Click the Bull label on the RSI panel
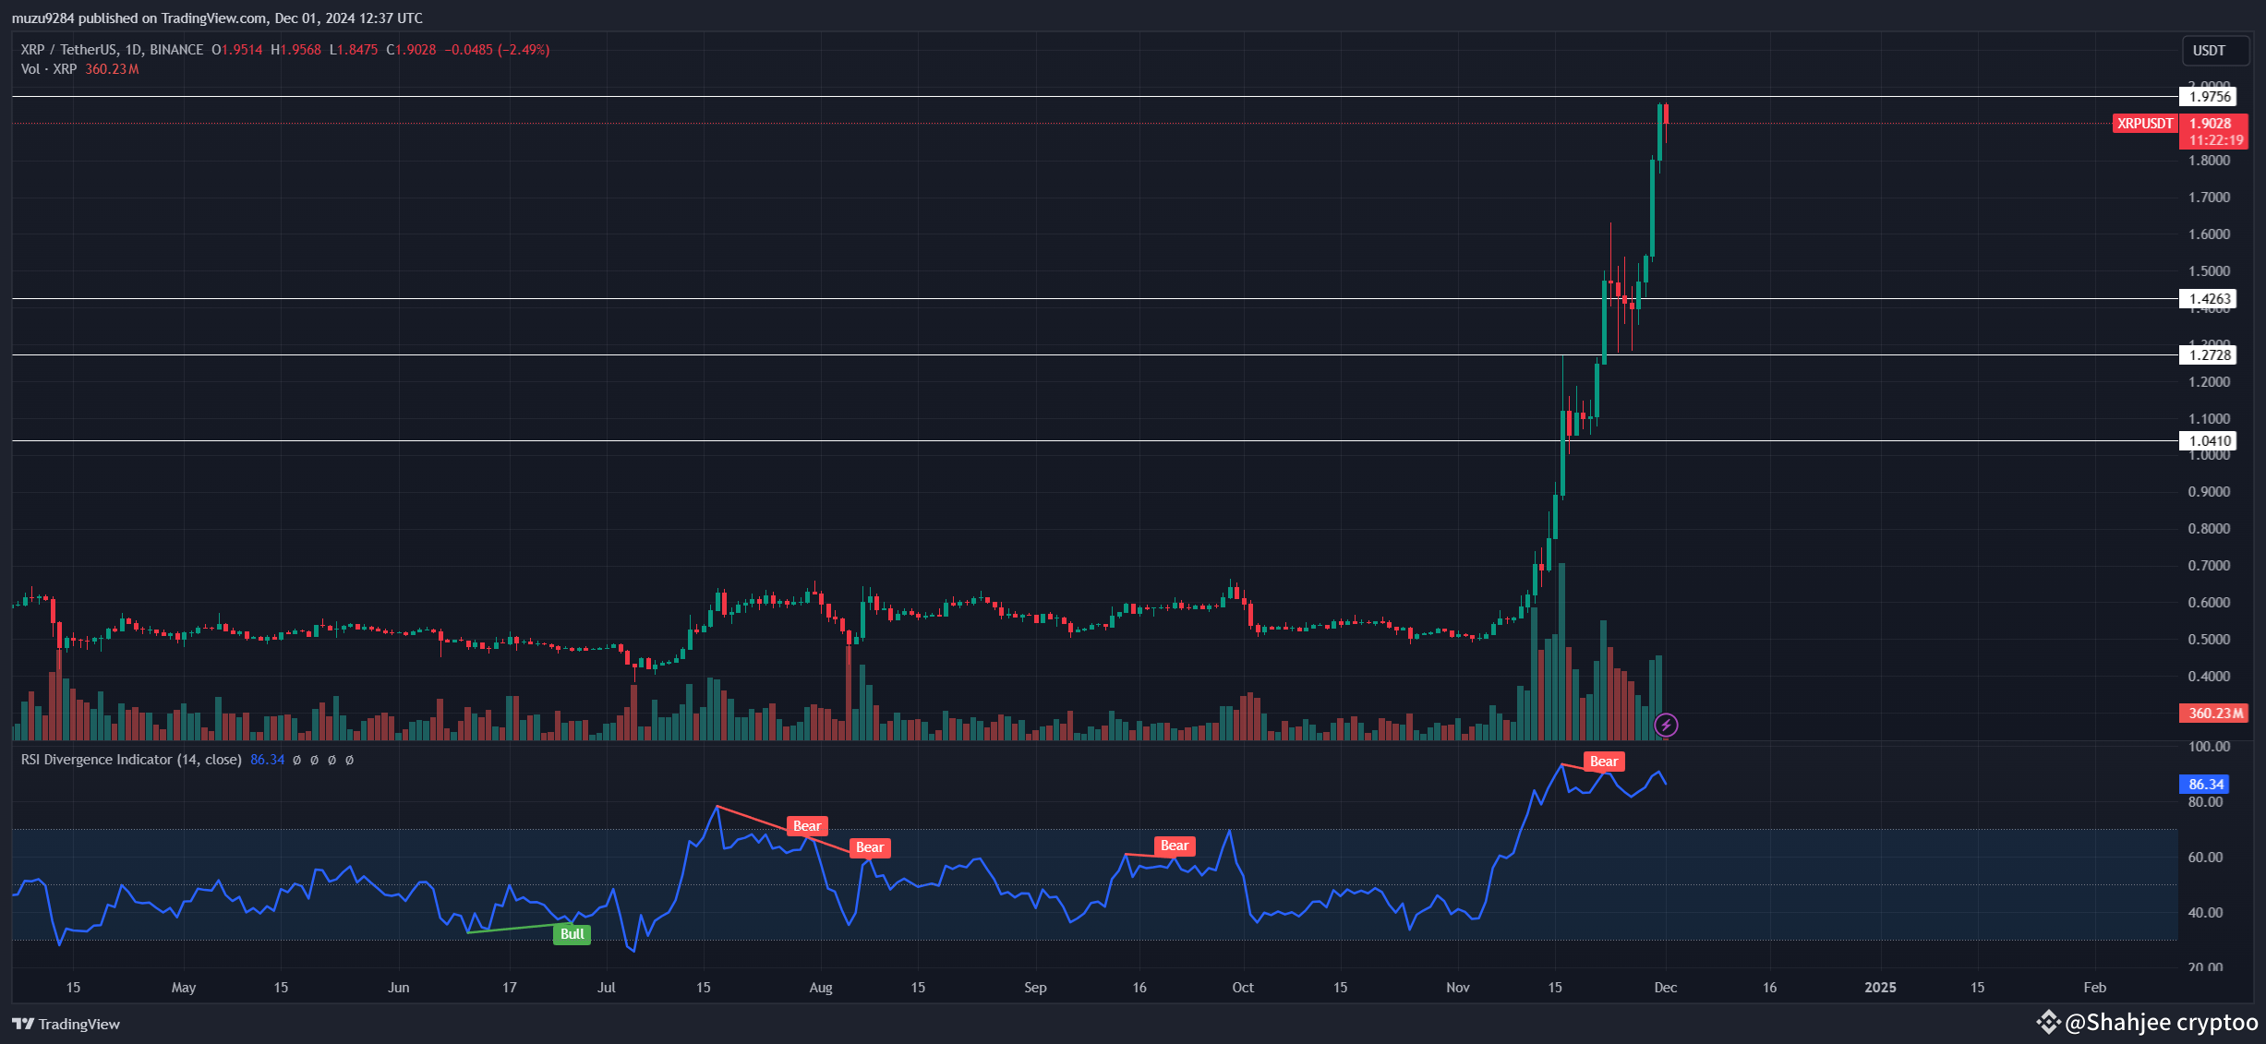2266x1044 pixels. tap(572, 934)
